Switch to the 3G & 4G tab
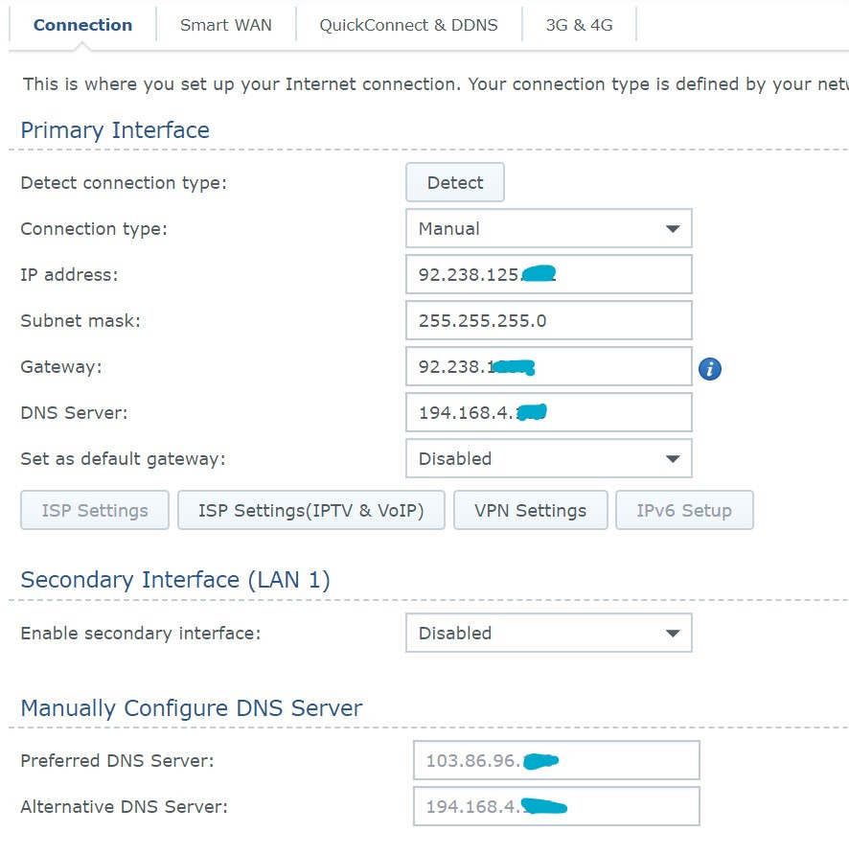This screenshot has width=849, height=855. [580, 25]
